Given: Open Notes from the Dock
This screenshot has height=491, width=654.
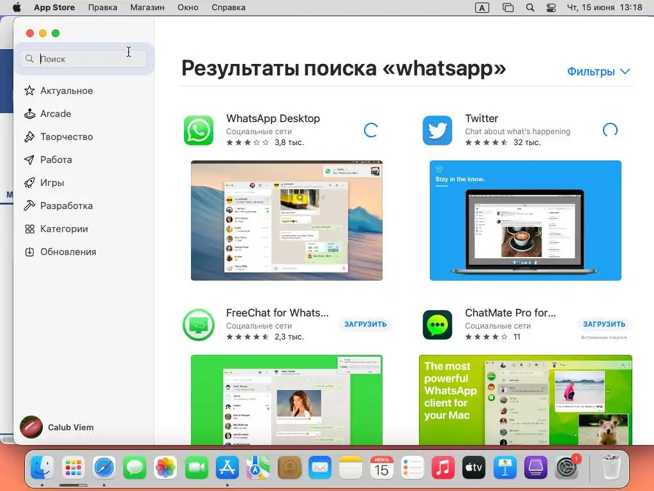Looking at the screenshot, I should (x=351, y=467).
